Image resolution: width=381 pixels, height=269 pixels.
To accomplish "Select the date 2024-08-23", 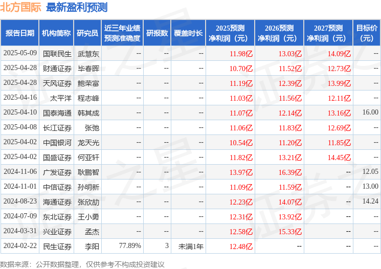I will pos(20,201).
